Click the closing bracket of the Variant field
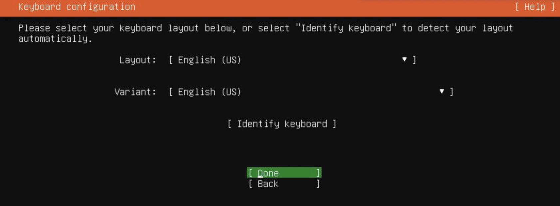560x206 pixels. tap(451, 92)
